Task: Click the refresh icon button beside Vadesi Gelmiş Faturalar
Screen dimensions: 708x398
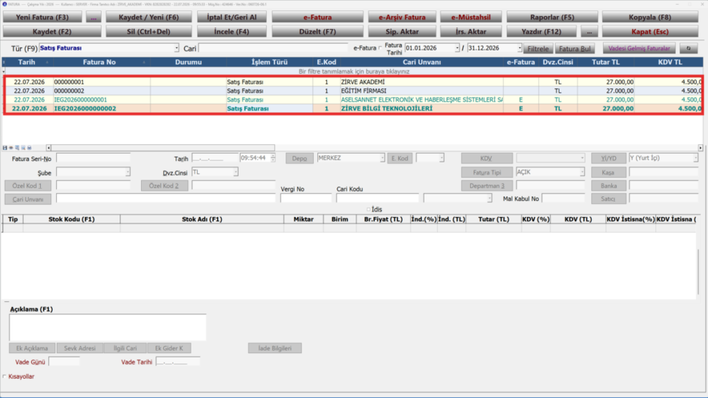Action: click(x=688, y=48)
